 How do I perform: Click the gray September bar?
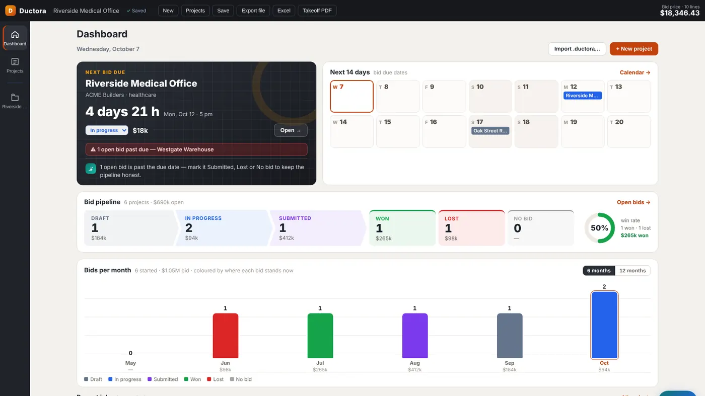(x=510, y=336)
